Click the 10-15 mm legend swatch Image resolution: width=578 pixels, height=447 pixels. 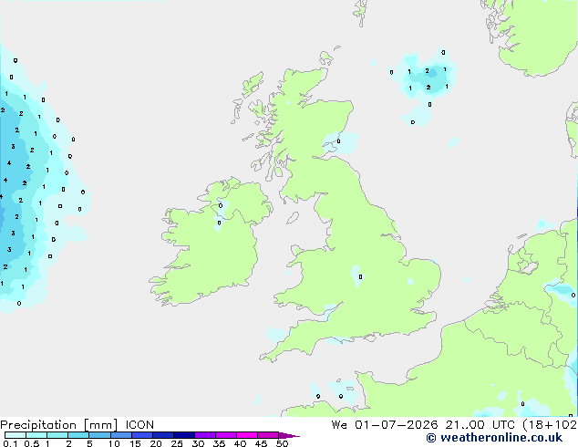click(121, 435)
